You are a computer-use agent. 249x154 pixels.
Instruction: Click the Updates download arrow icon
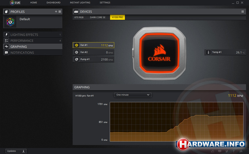point(23,151)
